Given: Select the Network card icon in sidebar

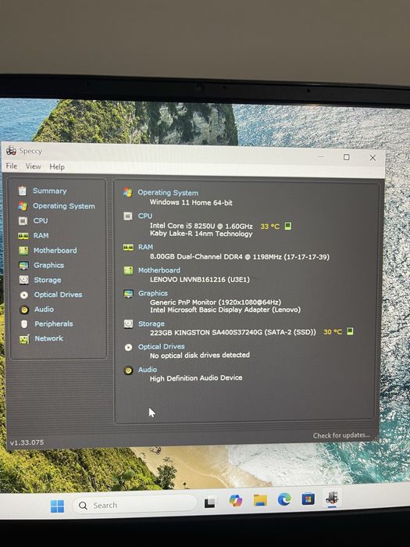Looking at the screenshot, I should (x=24, y=338).
